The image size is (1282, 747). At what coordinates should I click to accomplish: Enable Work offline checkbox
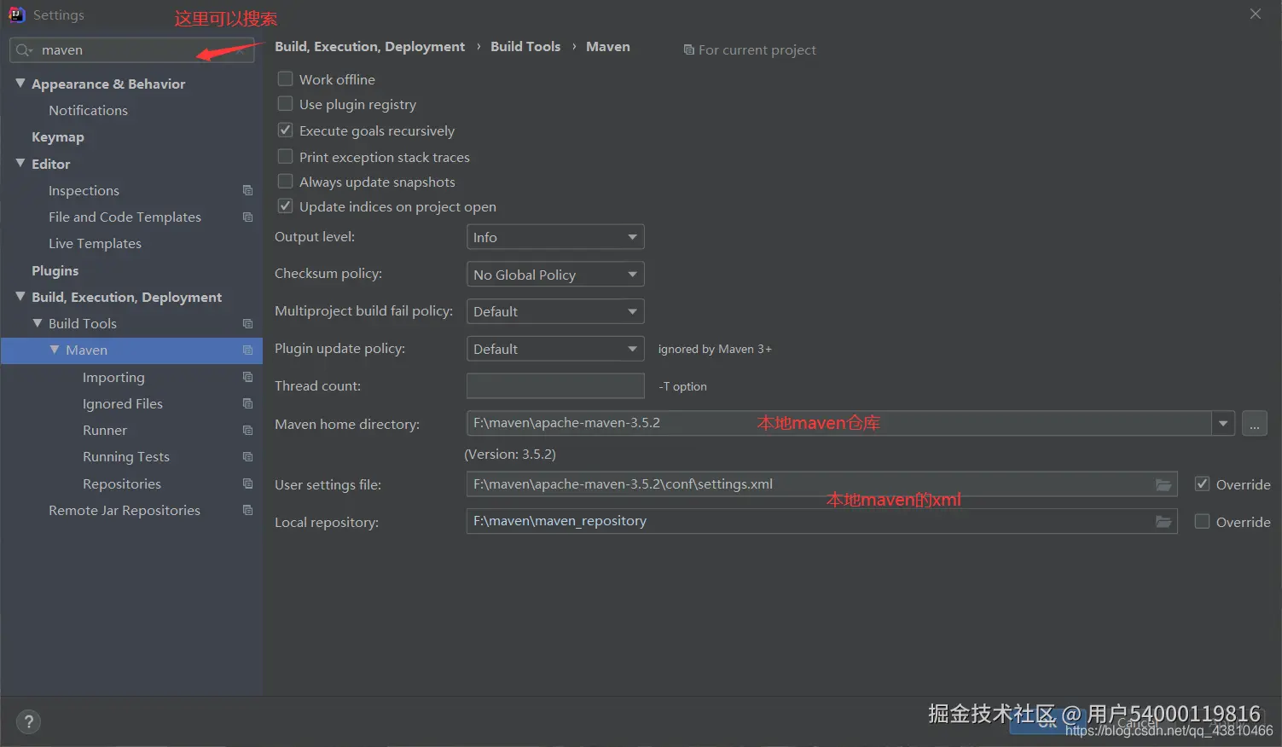[x=286, y=78]
